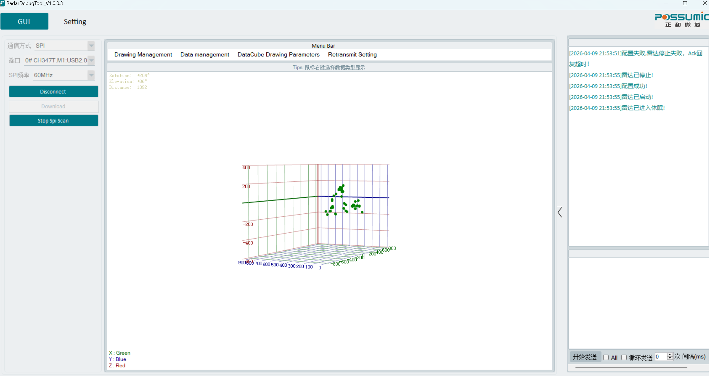Increment the loop count spinner up arrow
The width and height of the screenshot is (709, 376).
670,354
